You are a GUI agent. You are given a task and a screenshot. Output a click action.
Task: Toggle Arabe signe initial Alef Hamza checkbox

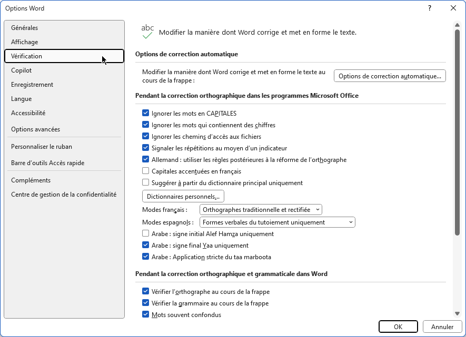[145, 233]
